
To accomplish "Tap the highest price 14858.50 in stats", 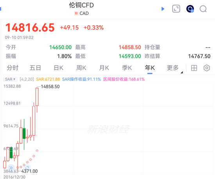I will (130, 47).
